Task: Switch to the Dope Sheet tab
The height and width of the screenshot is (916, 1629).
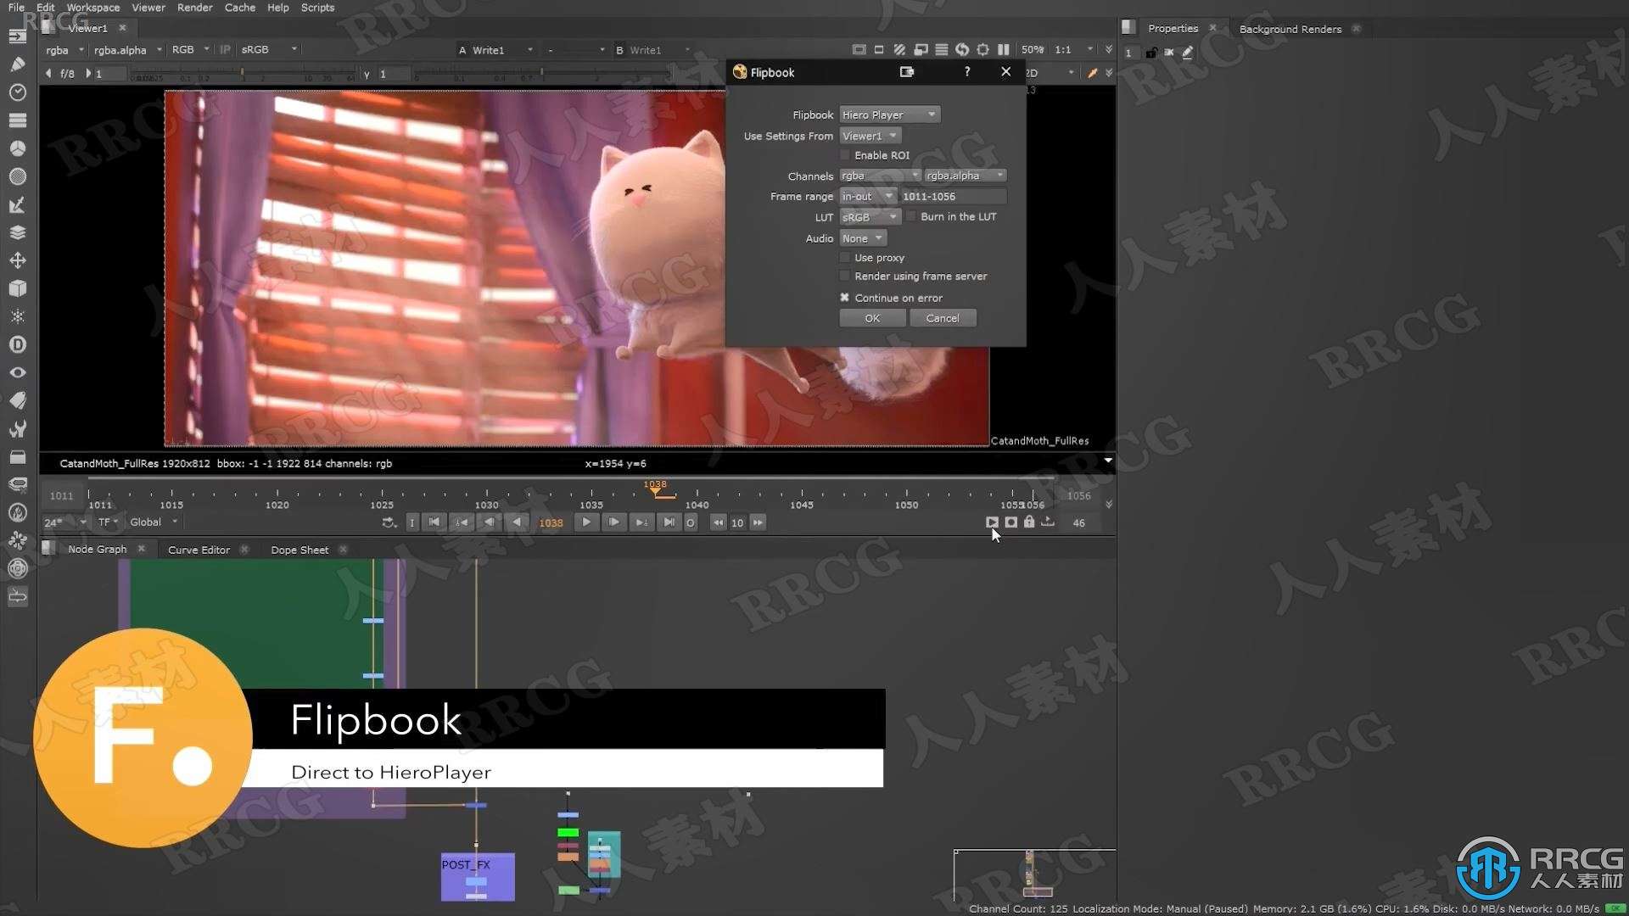Action: point(299,550)
